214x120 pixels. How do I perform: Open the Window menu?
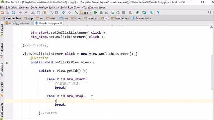93,7
